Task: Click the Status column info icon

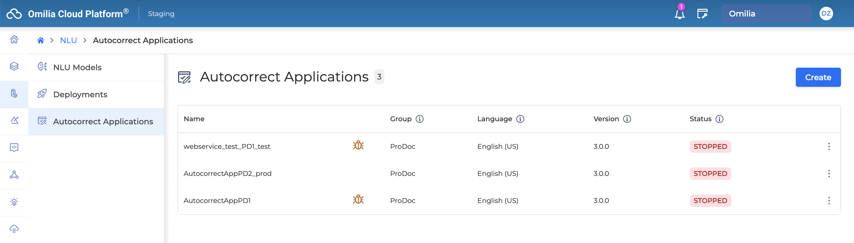Action: 719,119
